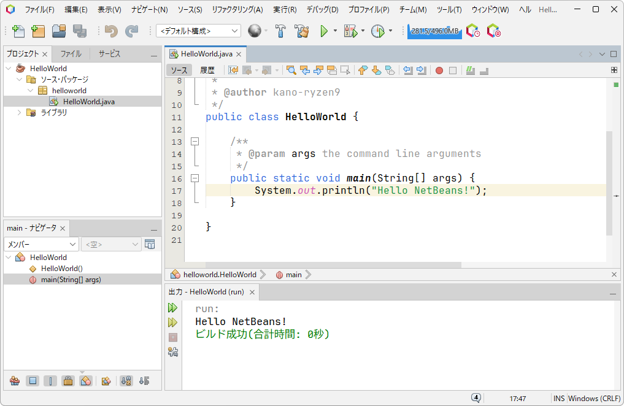
Task: Click the Last Edit icon in editor toolbar
Action: [x=233, y=71]
